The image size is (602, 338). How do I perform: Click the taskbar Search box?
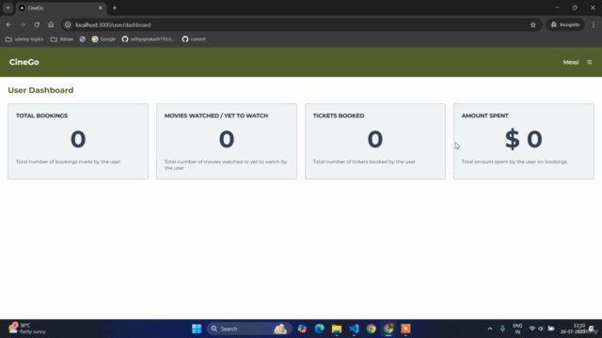pyautogui.click(x=248, y=329)
